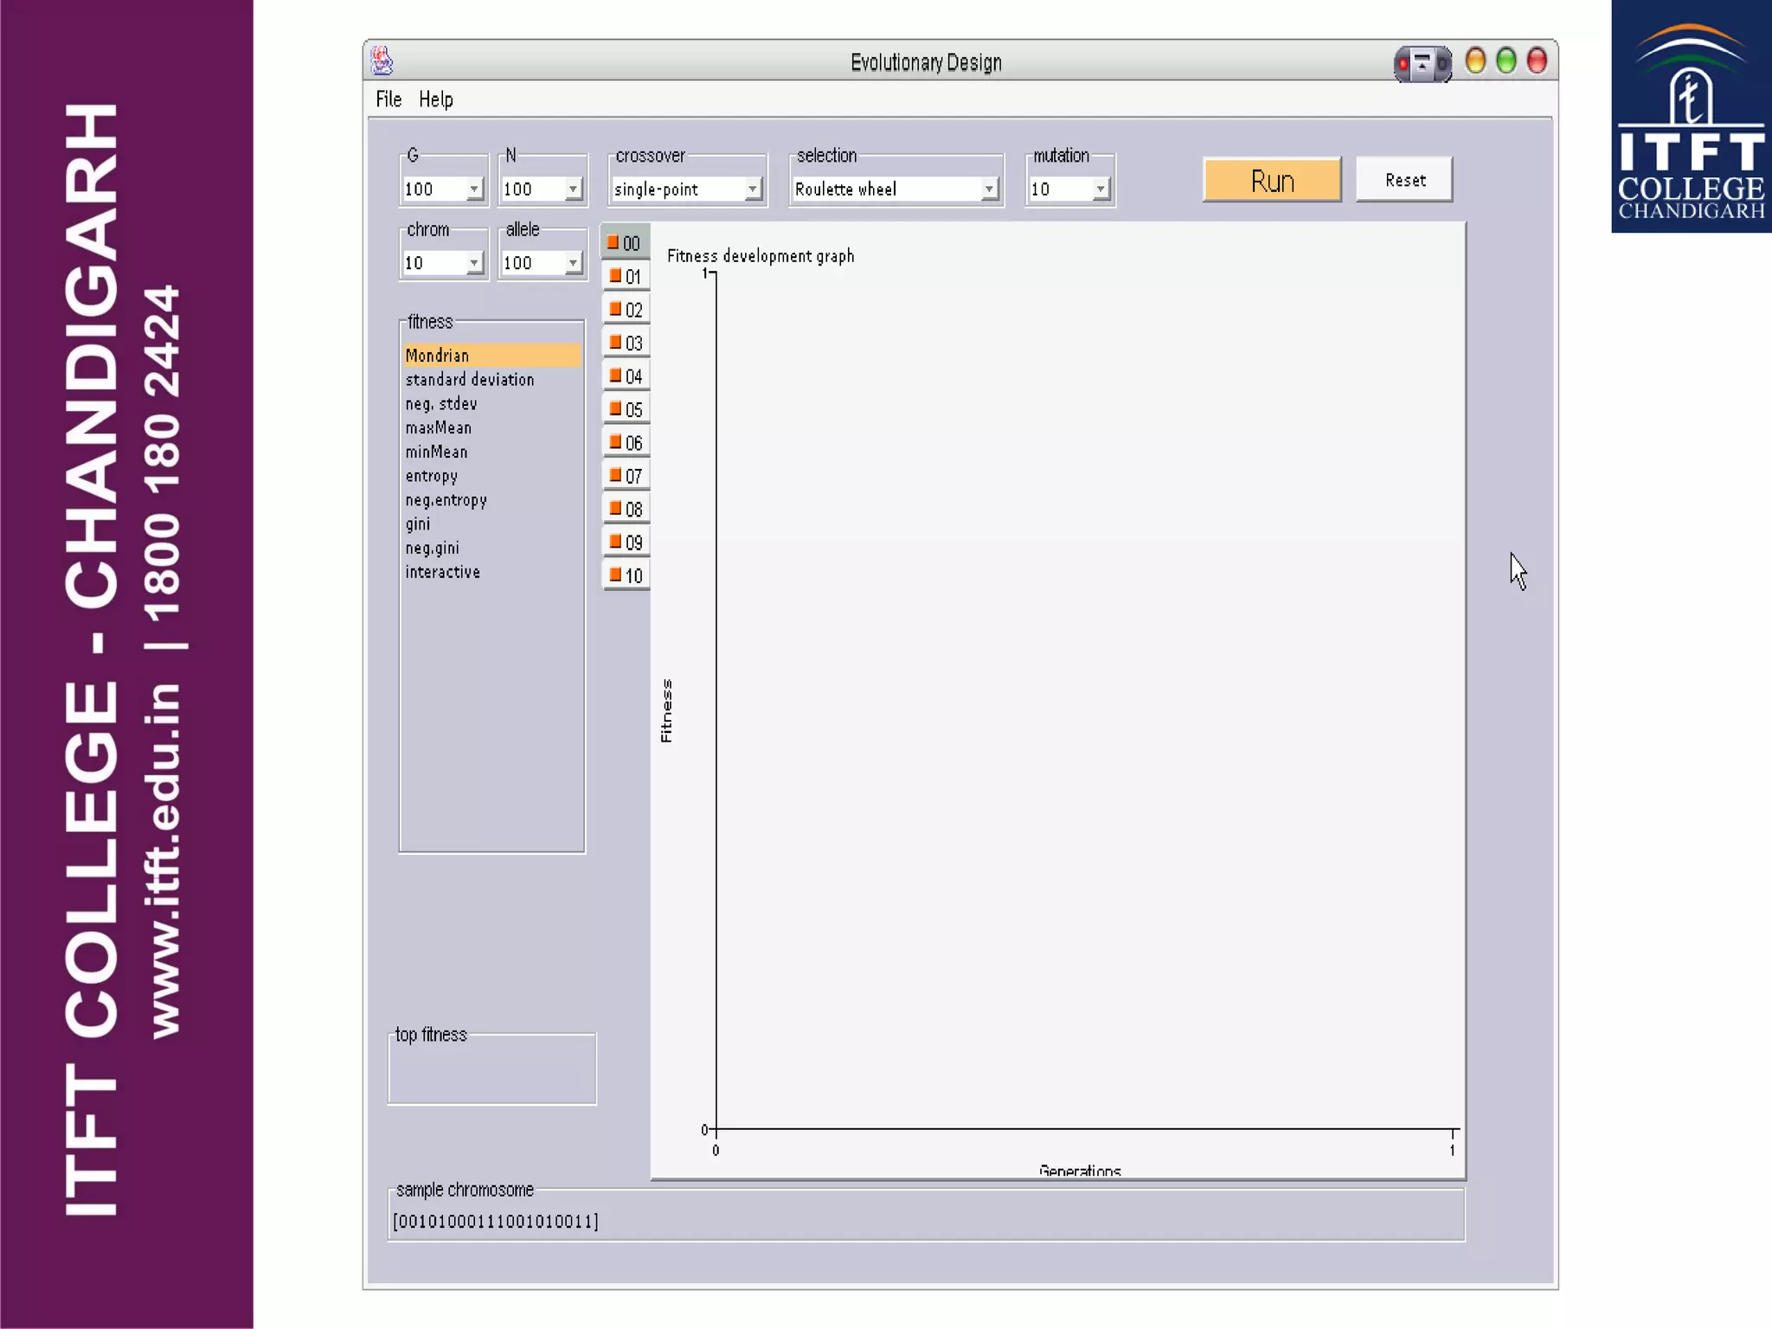
Task: Click the yellow round window button
Action: (1475, 61)
